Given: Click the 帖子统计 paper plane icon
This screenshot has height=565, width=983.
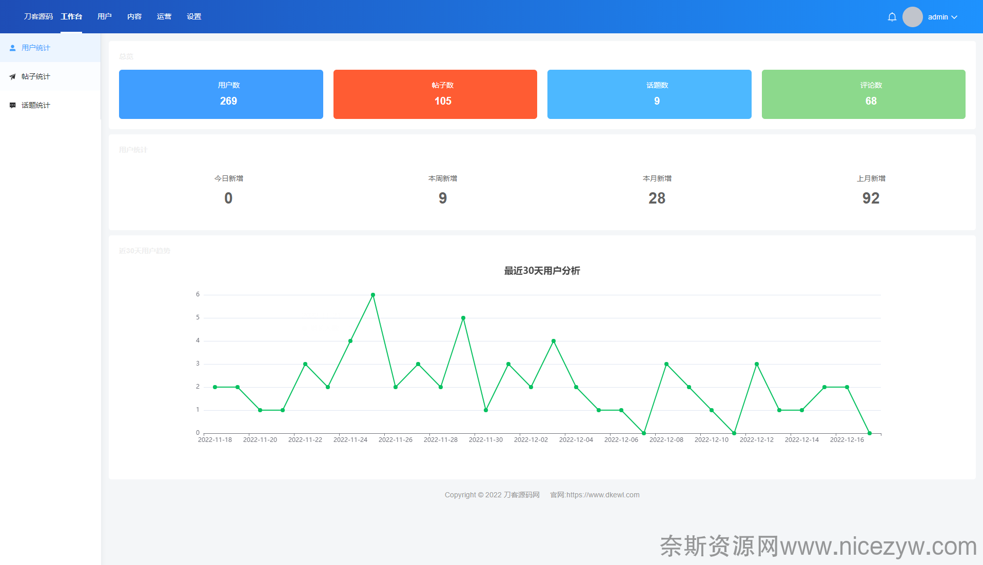Looking at the screenshot, I should pos(13,76).
